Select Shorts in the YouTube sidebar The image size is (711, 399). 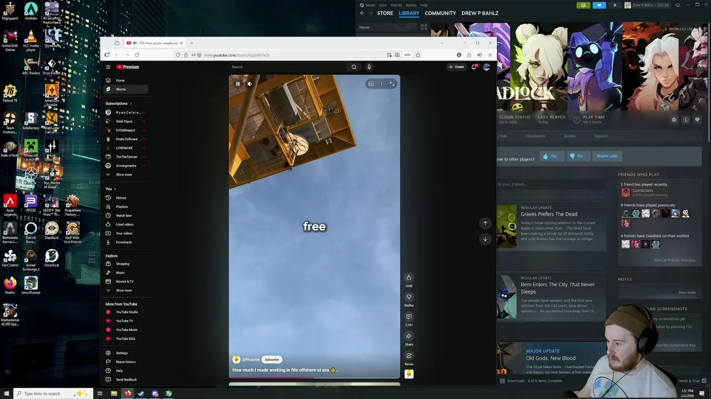(126, 89)
